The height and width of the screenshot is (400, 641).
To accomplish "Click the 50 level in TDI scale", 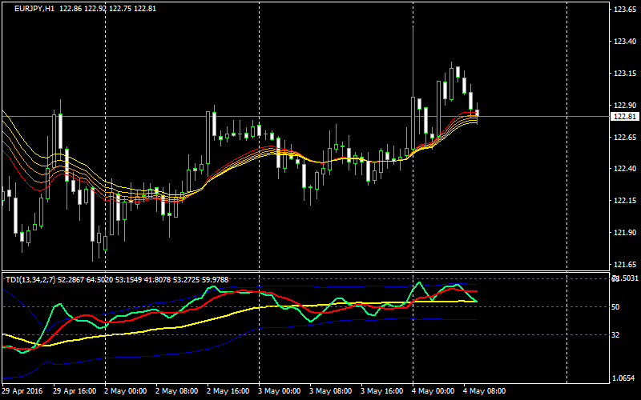I will point(615,307).
